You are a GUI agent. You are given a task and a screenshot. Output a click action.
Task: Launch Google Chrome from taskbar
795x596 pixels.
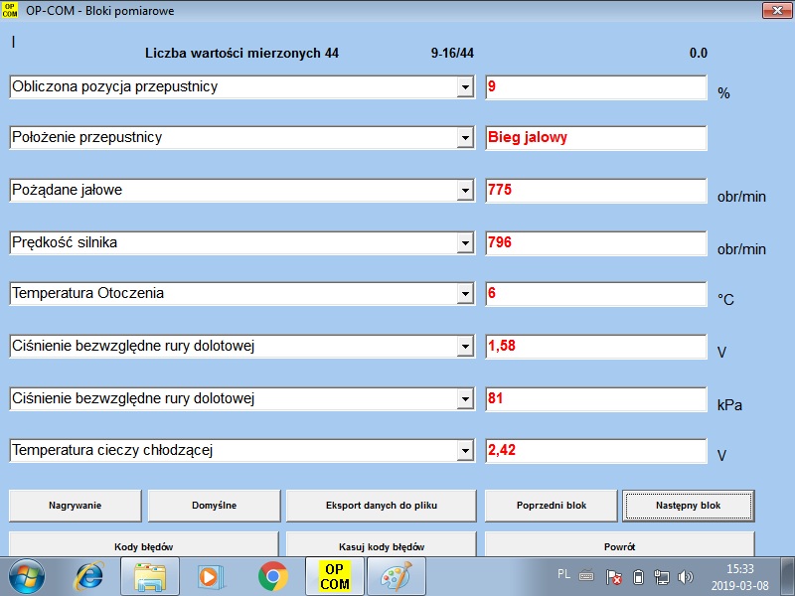coord(273,576)
